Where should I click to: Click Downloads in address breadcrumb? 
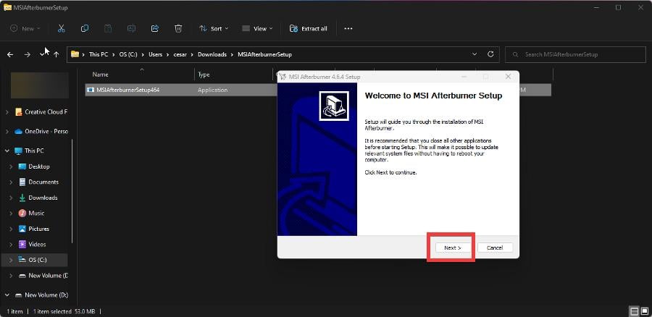click(212, 54)
